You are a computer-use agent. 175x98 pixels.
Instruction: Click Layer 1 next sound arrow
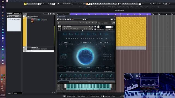tap(72, 42)
